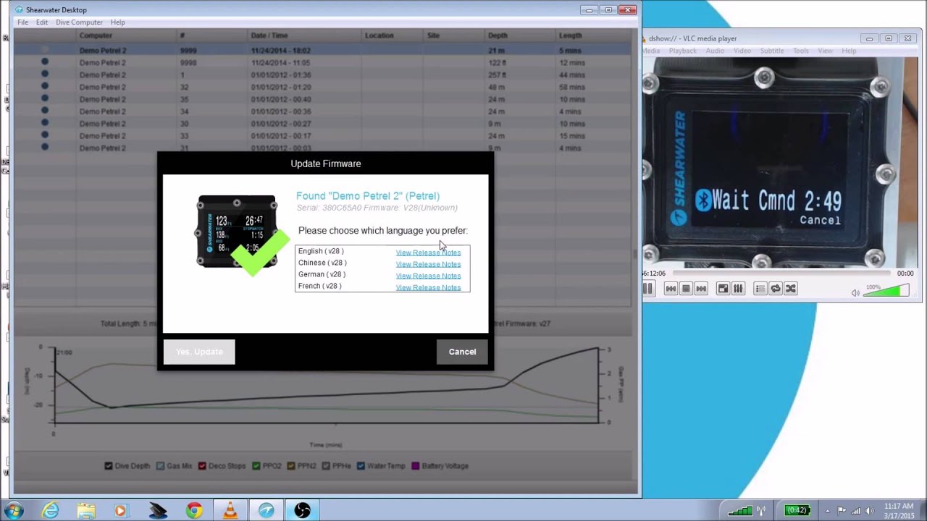The height and width of the screenshot is (521, 927).
Task: Toggle the VLC playlist icon
Action: point(760,289)
